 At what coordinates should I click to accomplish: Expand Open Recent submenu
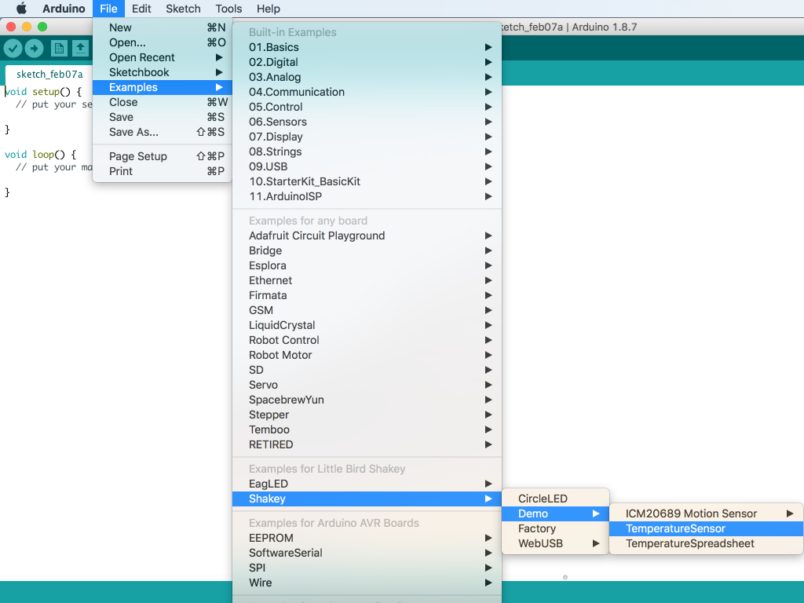[x=163, y=57]
